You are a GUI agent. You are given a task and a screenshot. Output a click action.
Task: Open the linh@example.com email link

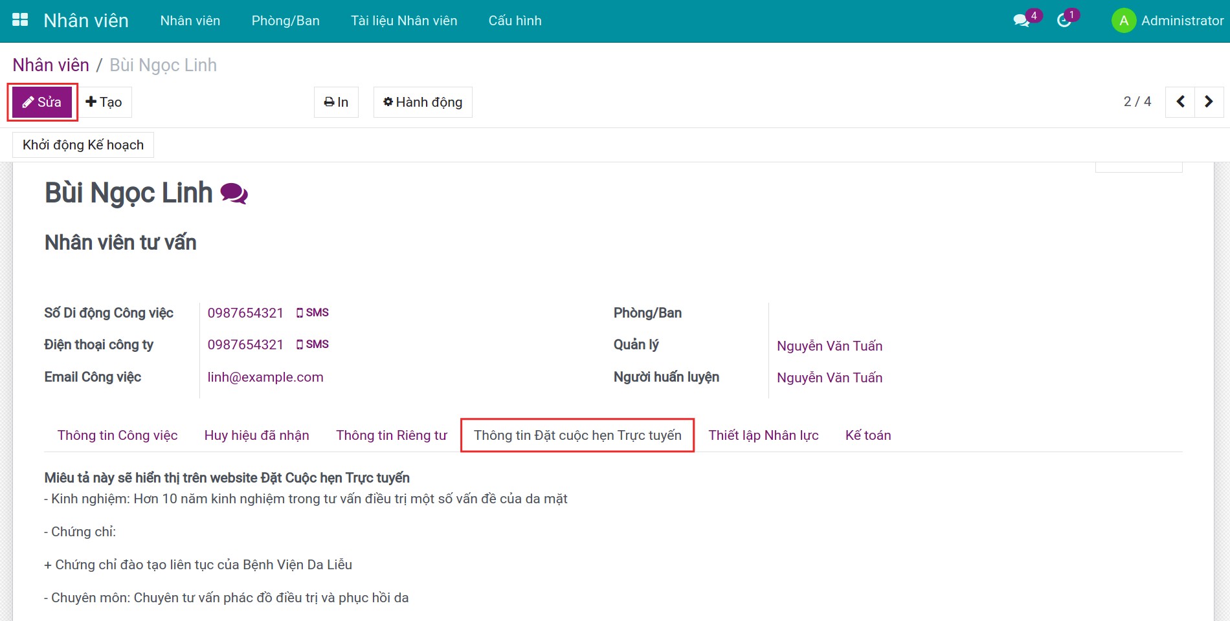click(265, 377)
